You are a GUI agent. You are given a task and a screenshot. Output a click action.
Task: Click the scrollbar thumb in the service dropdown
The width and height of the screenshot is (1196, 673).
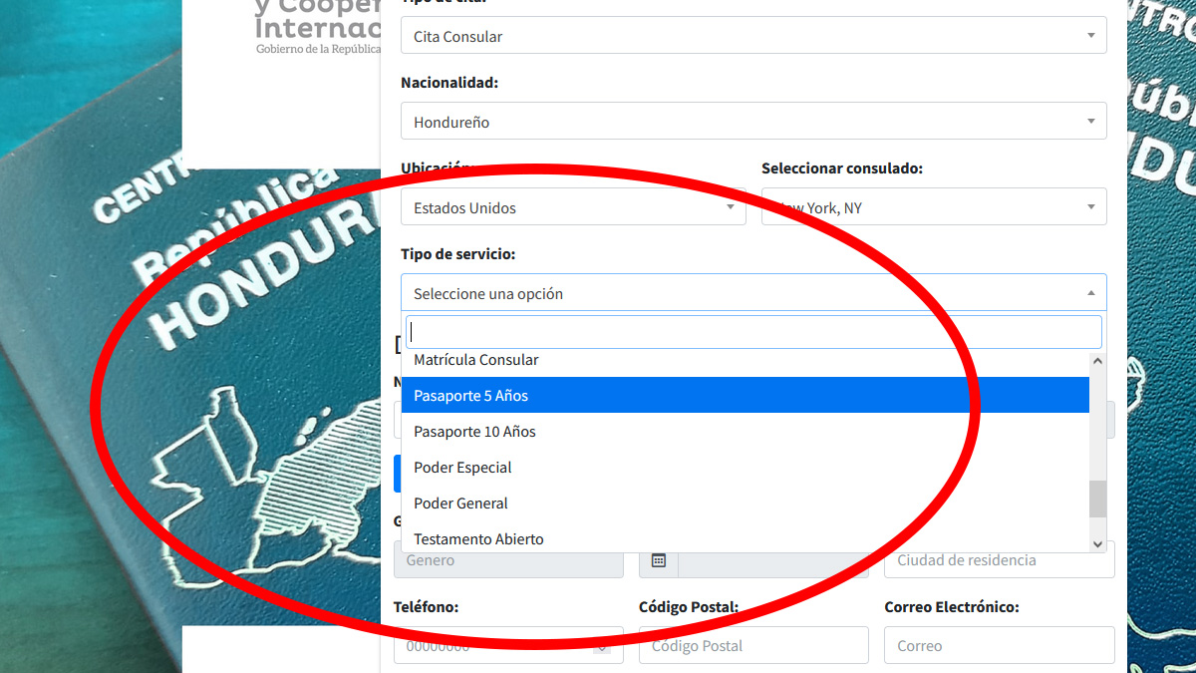(x=1096, y=498)
